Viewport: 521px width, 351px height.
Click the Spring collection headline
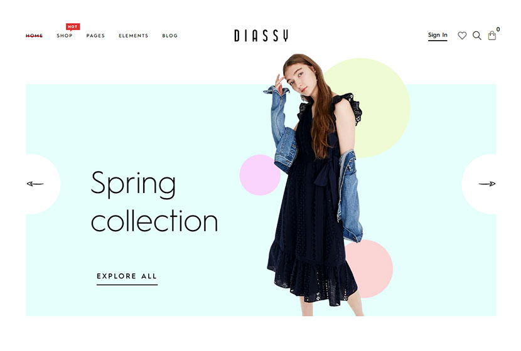[154, 201]
